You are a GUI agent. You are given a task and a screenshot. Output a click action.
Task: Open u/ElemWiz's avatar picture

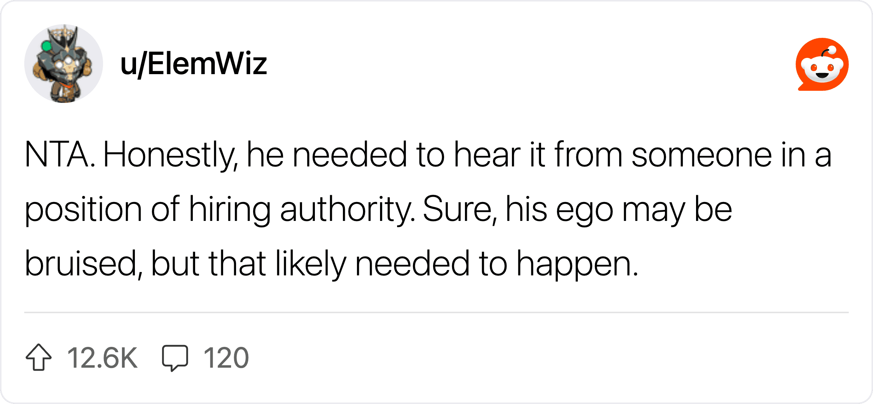click(x=64, y=64)
